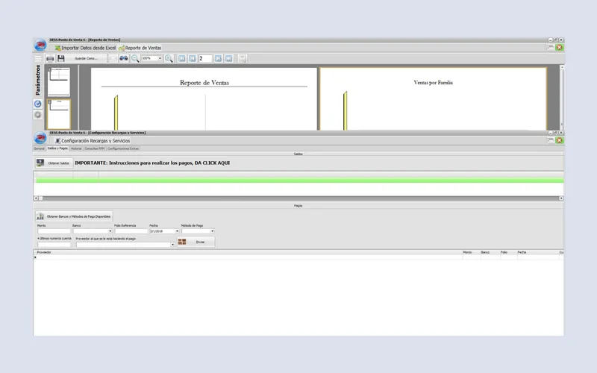Click the Fecha column header in payments grid

pyautogui.click(x=537, y=252)
